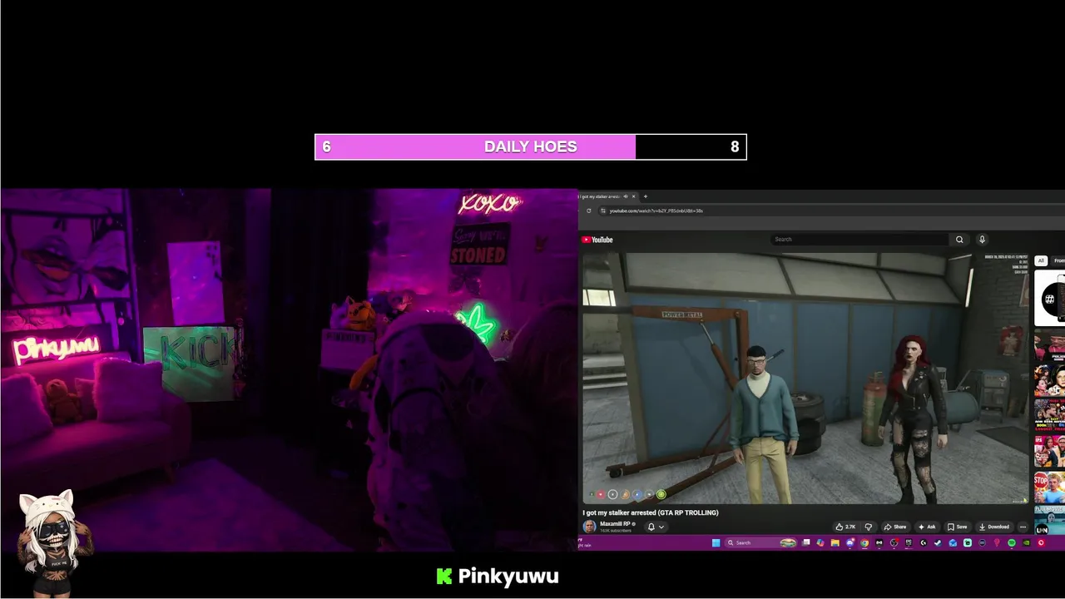Select the 'From' filter chip in sidebar
The image size is (1065, 599).
pyautogui.click(x=1058, y=260)
